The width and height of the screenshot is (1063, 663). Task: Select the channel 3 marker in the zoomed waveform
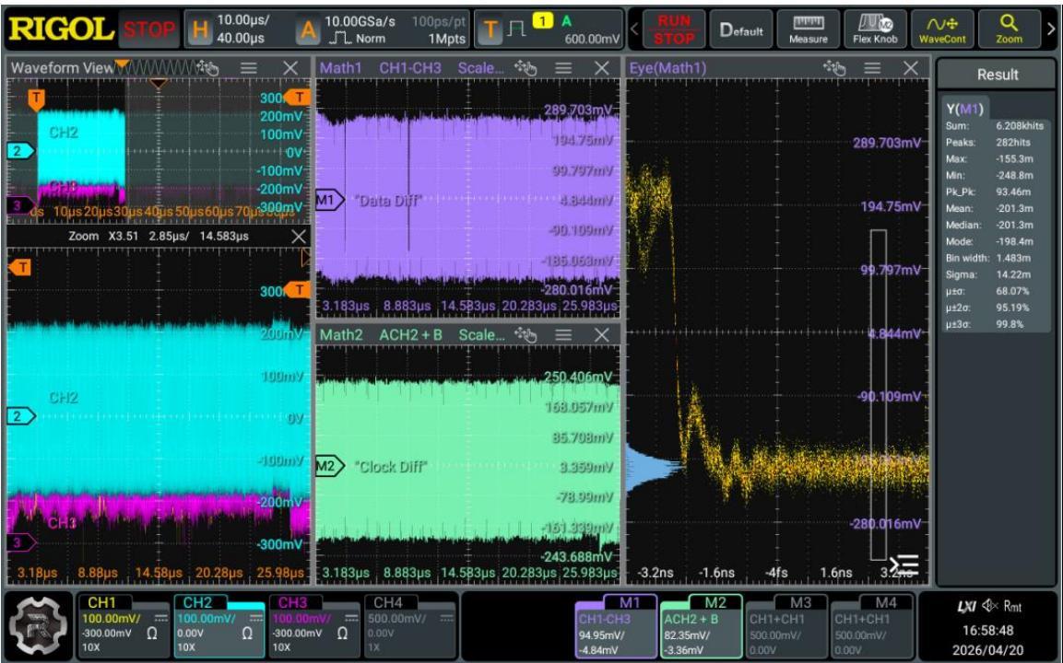20,542
